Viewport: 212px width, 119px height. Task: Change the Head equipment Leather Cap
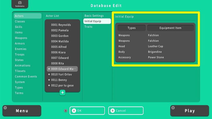click(x=155, y=46)
